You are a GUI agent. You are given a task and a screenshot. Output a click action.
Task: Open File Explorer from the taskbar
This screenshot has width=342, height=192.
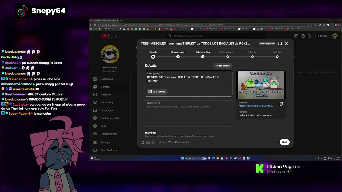click(218, 158)
